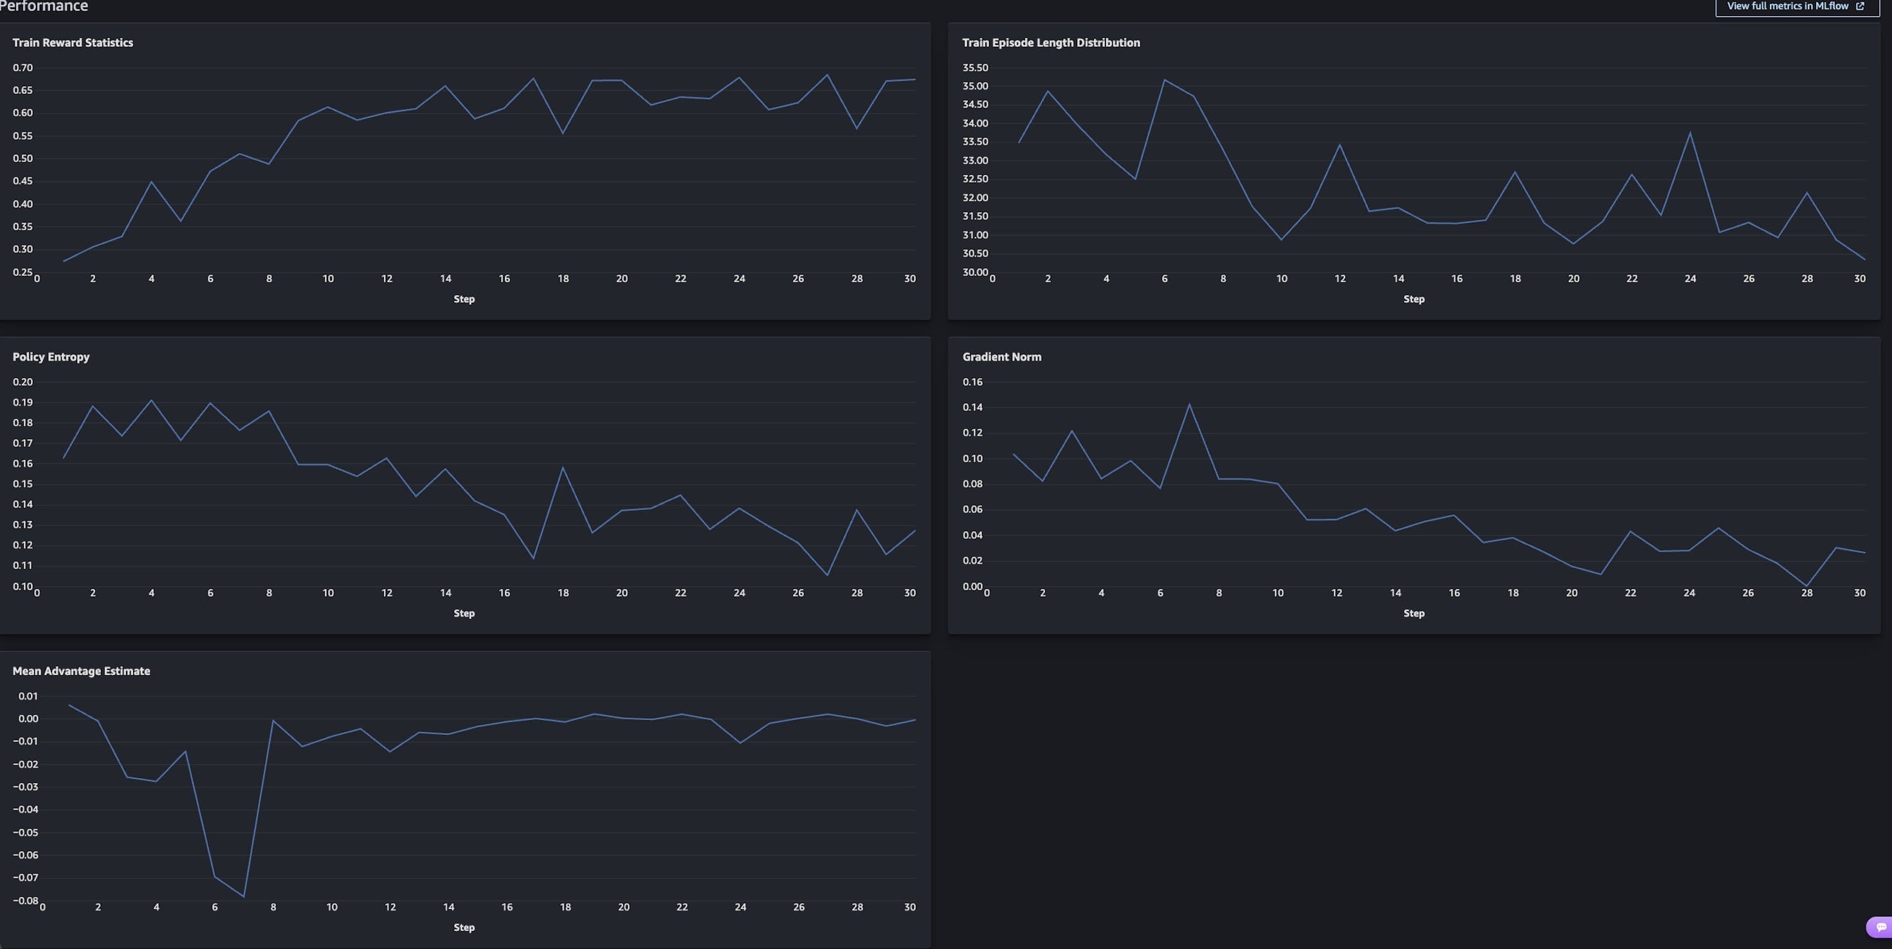
Task: Select the peak data point in Train Reward Statistics
Action: [826, 74]
